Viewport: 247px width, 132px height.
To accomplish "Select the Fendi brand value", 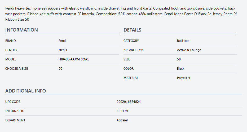I will [63, 41].
